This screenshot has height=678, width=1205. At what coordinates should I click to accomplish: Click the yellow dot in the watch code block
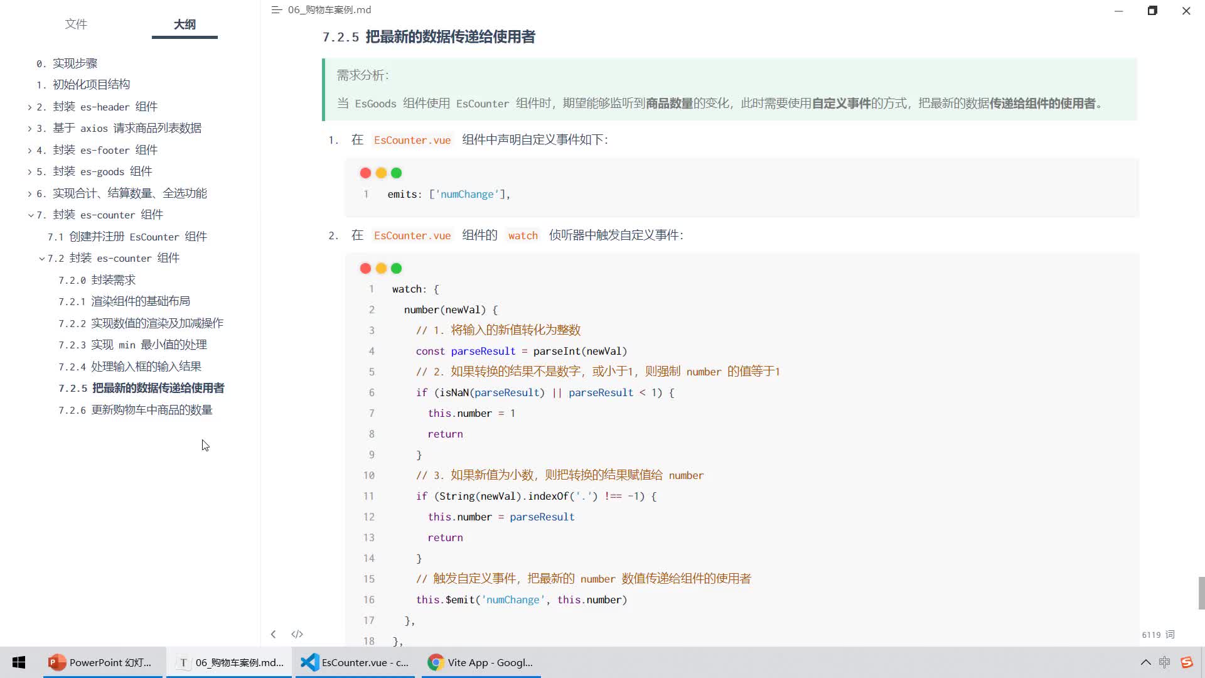click(381, 268)
